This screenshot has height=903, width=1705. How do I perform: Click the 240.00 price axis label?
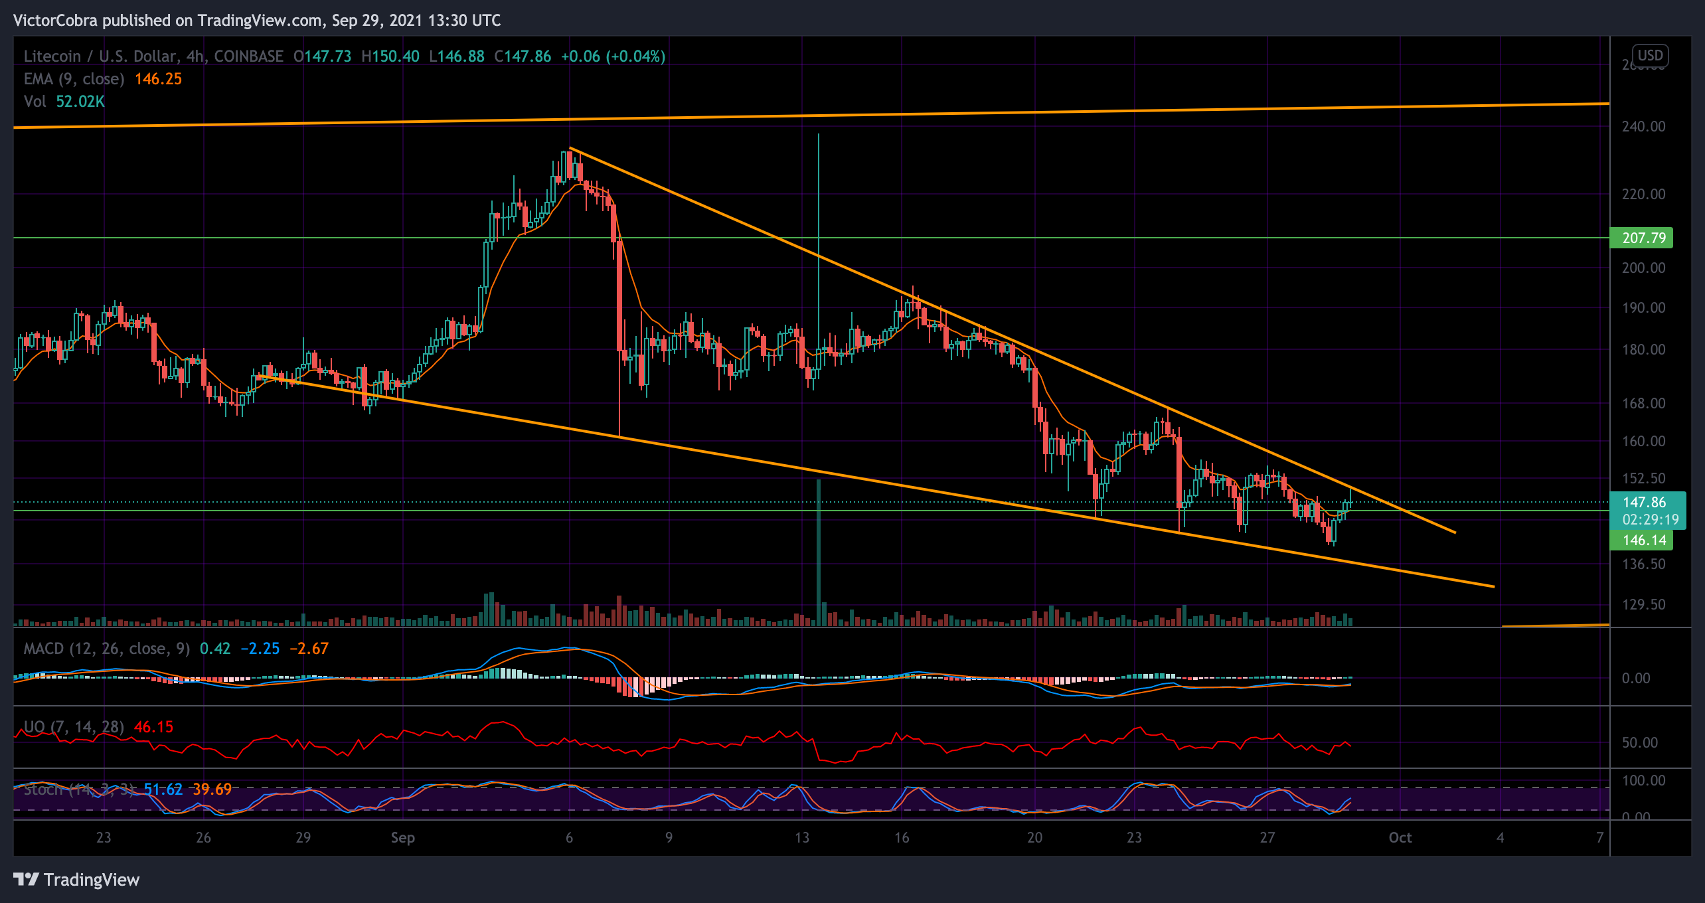click(x=1643, y=126)
